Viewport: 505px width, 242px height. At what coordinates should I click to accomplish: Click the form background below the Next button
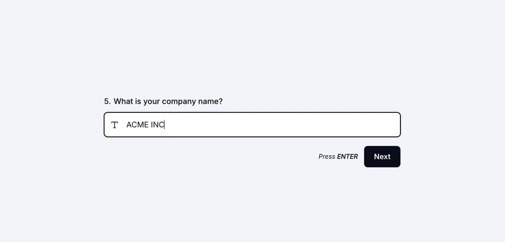[252, 202]
